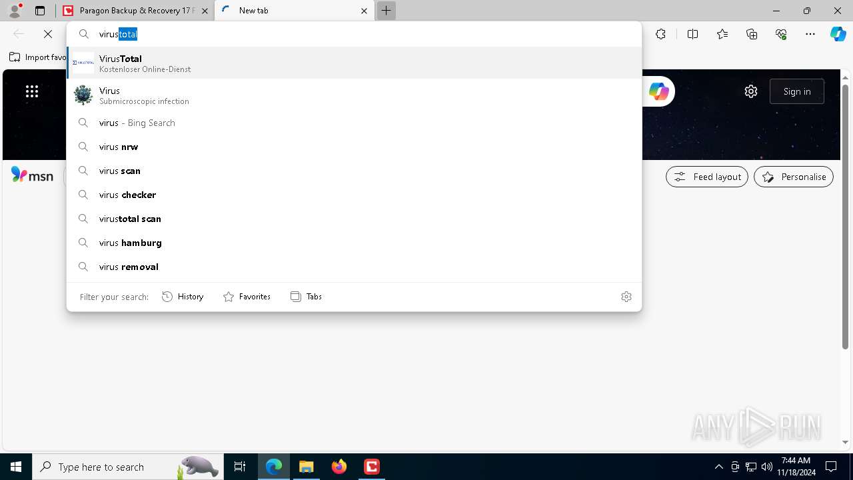Open the Favorites star icon
The height and width of the screenshot is (480, 853).
click(722, 34)
